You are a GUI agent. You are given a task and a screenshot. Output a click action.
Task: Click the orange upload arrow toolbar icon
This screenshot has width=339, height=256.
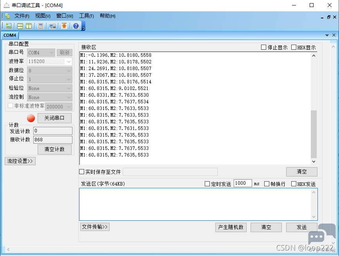click(64, 26)
